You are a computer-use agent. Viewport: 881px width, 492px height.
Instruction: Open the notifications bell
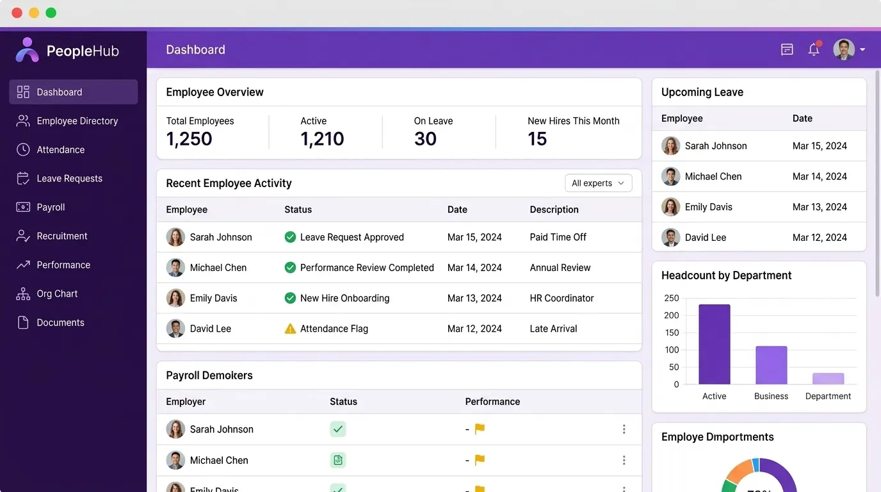[814, 49]
